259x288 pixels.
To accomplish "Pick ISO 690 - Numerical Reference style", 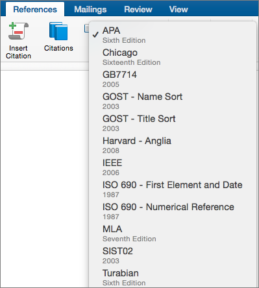I will click(x=173, y=211).
